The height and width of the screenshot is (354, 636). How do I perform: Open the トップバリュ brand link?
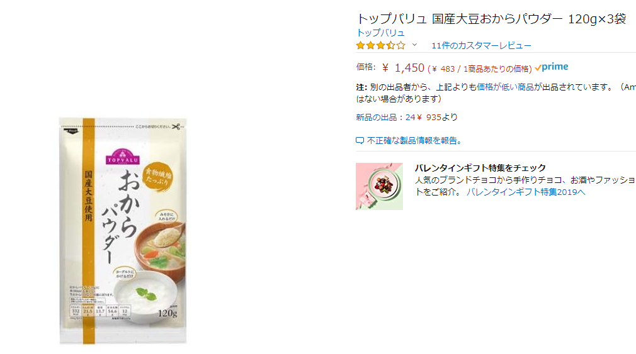[x=380, y=33]
